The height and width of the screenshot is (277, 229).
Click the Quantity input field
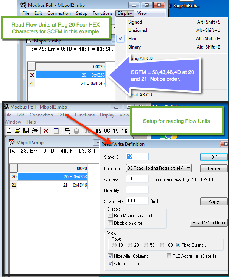(x=137, y=190)
